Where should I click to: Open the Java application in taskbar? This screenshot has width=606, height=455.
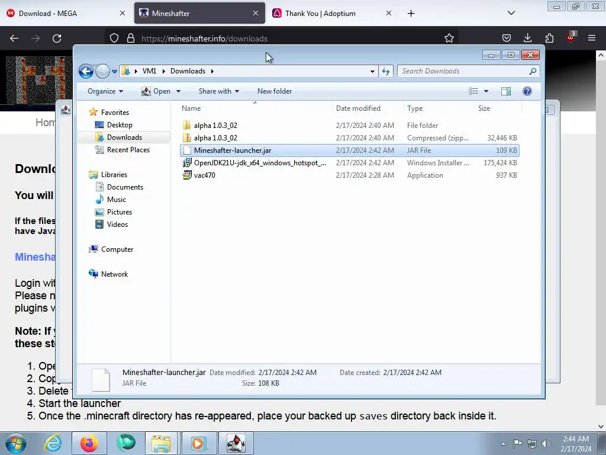click(236, 443)
